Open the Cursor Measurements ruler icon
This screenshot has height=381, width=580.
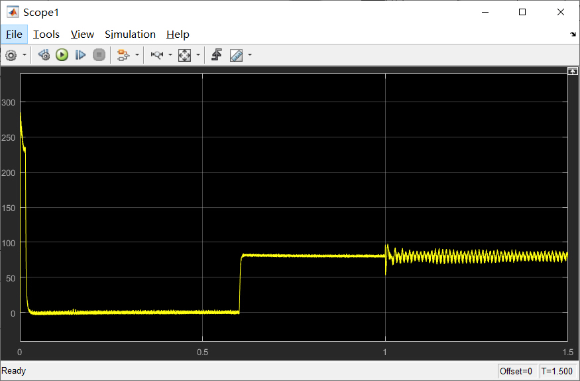coord(237,55)
